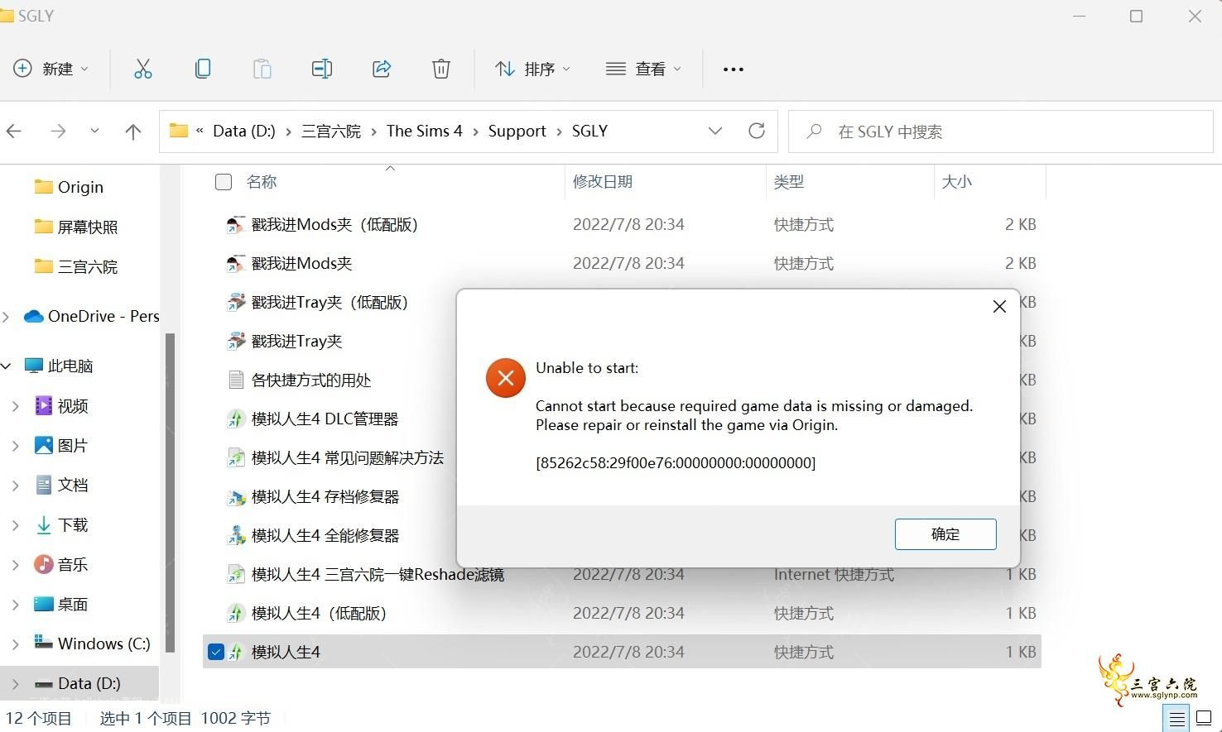The image size is (1222, 732).
Task: Expand the 视频 tree node
Action: coord(16,406)
